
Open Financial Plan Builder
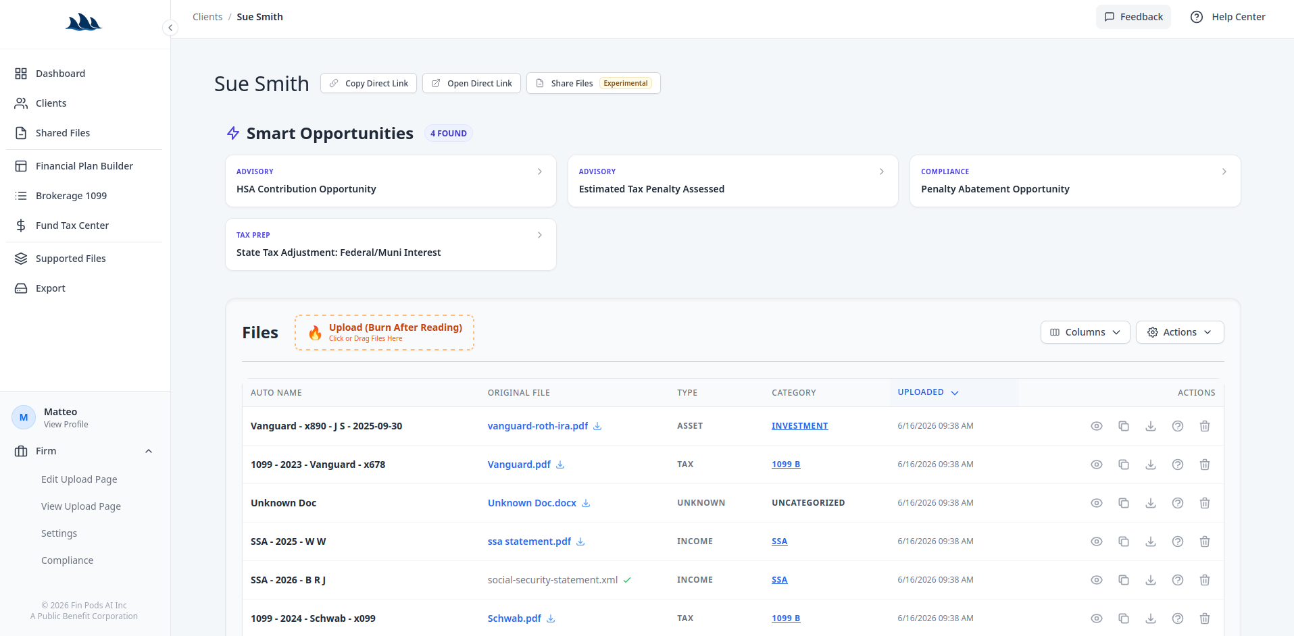click(x=84, y=166)
